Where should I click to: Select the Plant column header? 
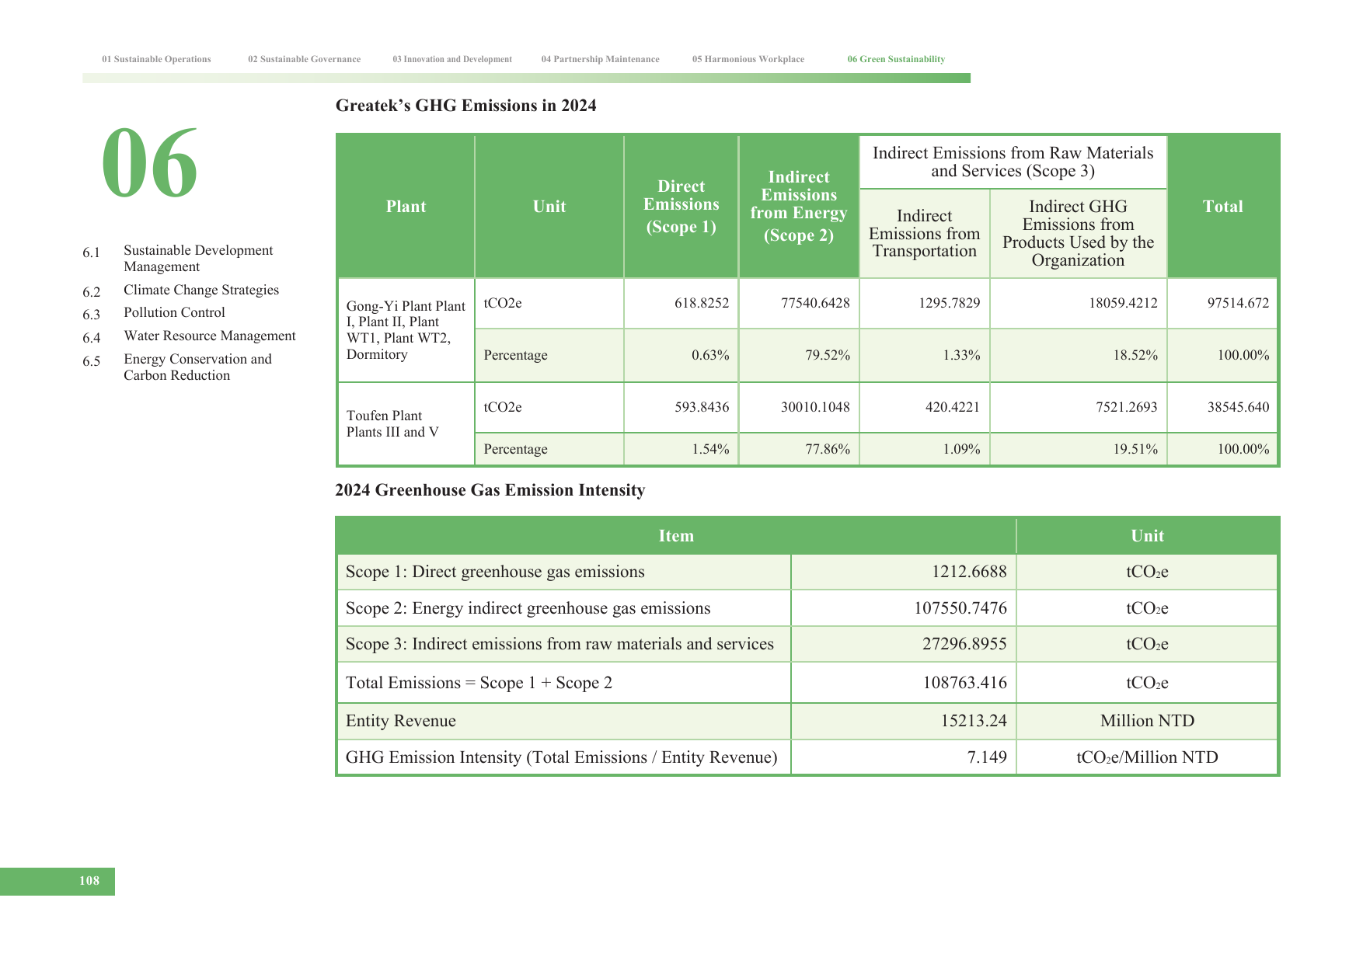406,207
